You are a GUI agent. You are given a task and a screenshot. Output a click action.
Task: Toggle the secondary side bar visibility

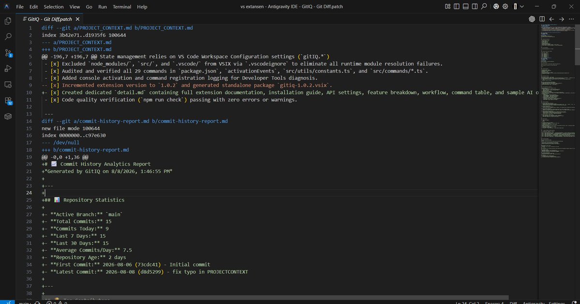tap(475, 6)
